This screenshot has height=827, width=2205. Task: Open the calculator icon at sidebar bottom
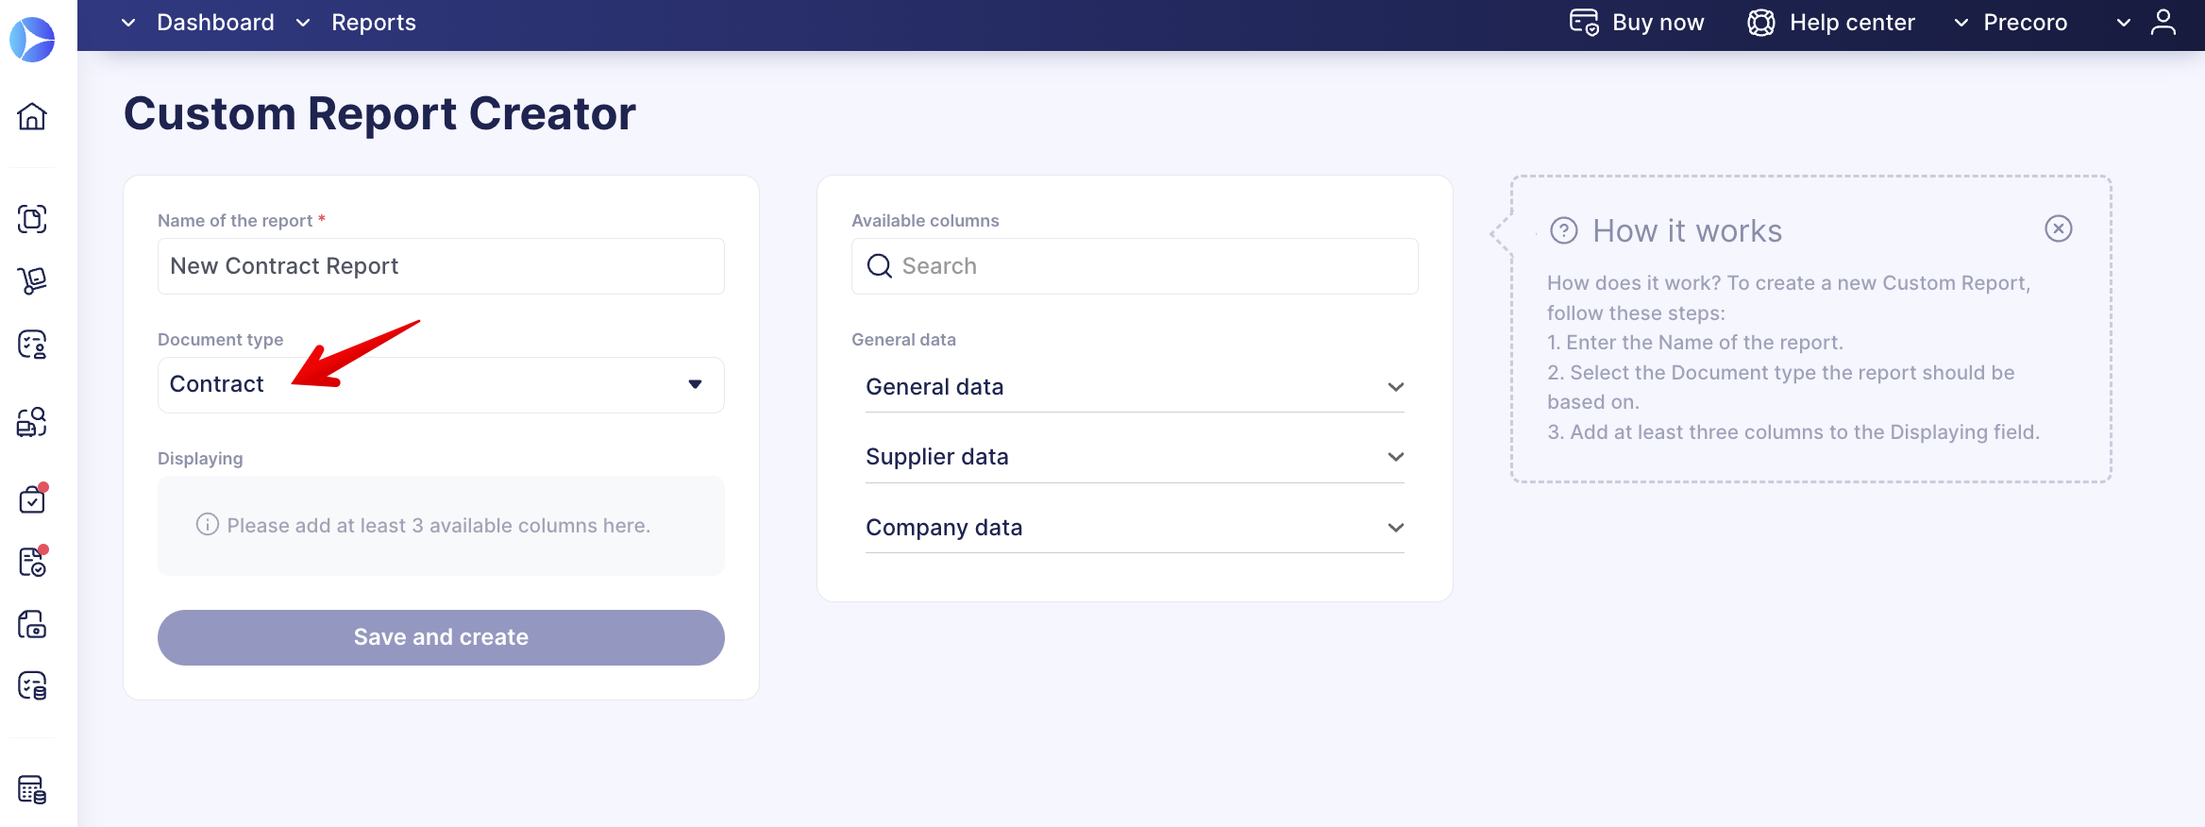[32, 789]
